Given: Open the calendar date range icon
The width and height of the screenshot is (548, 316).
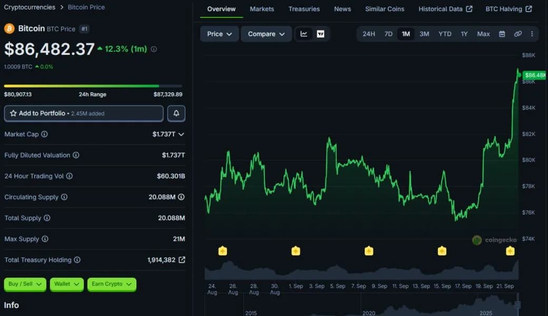Looking at the screenshot, I should click(x=502, y=34).
